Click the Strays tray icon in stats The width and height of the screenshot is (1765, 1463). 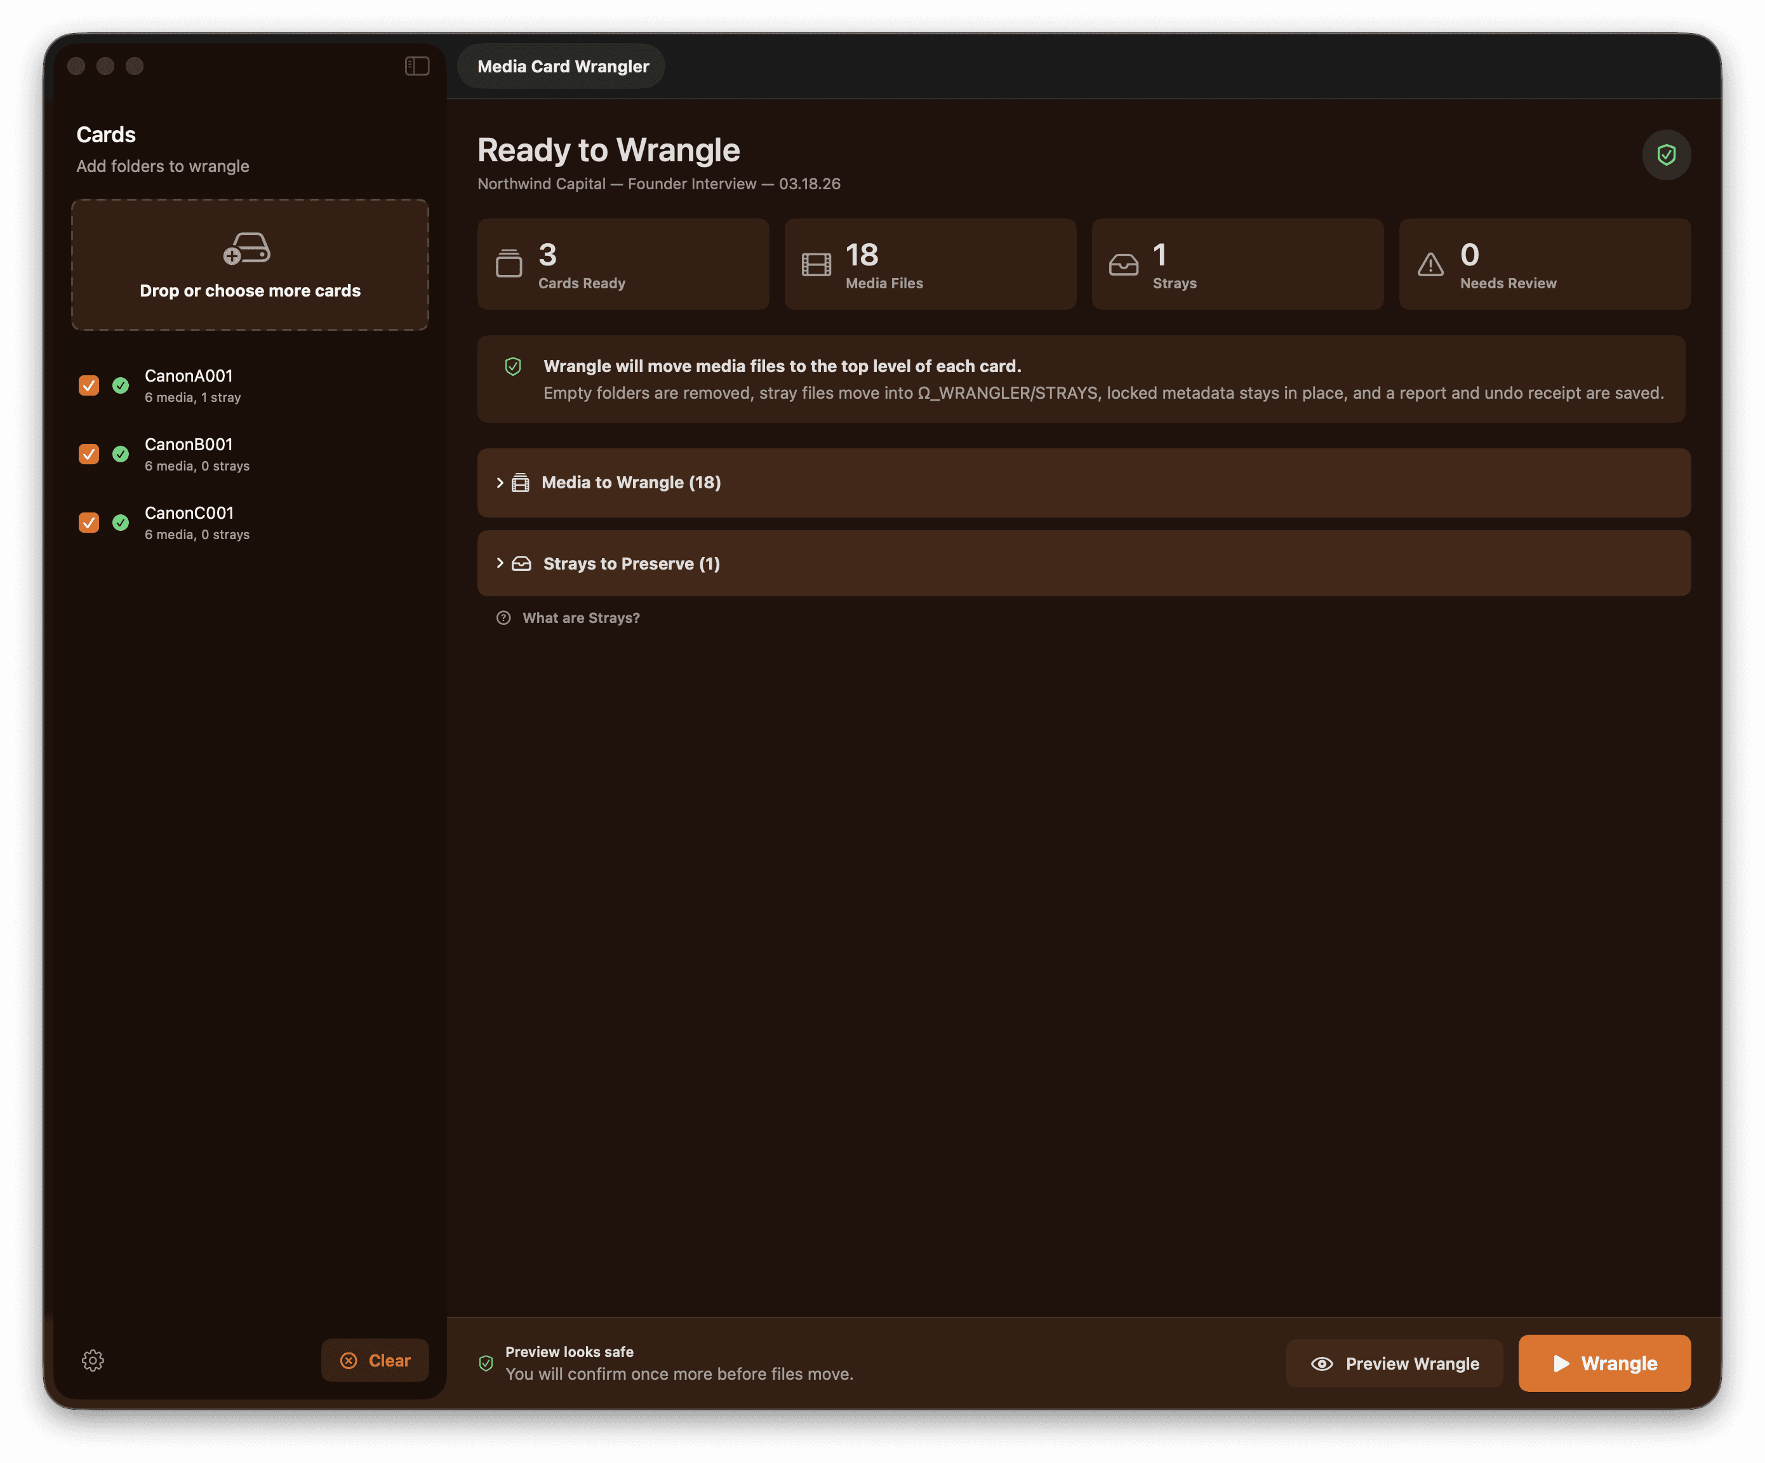click(1123, 265)
